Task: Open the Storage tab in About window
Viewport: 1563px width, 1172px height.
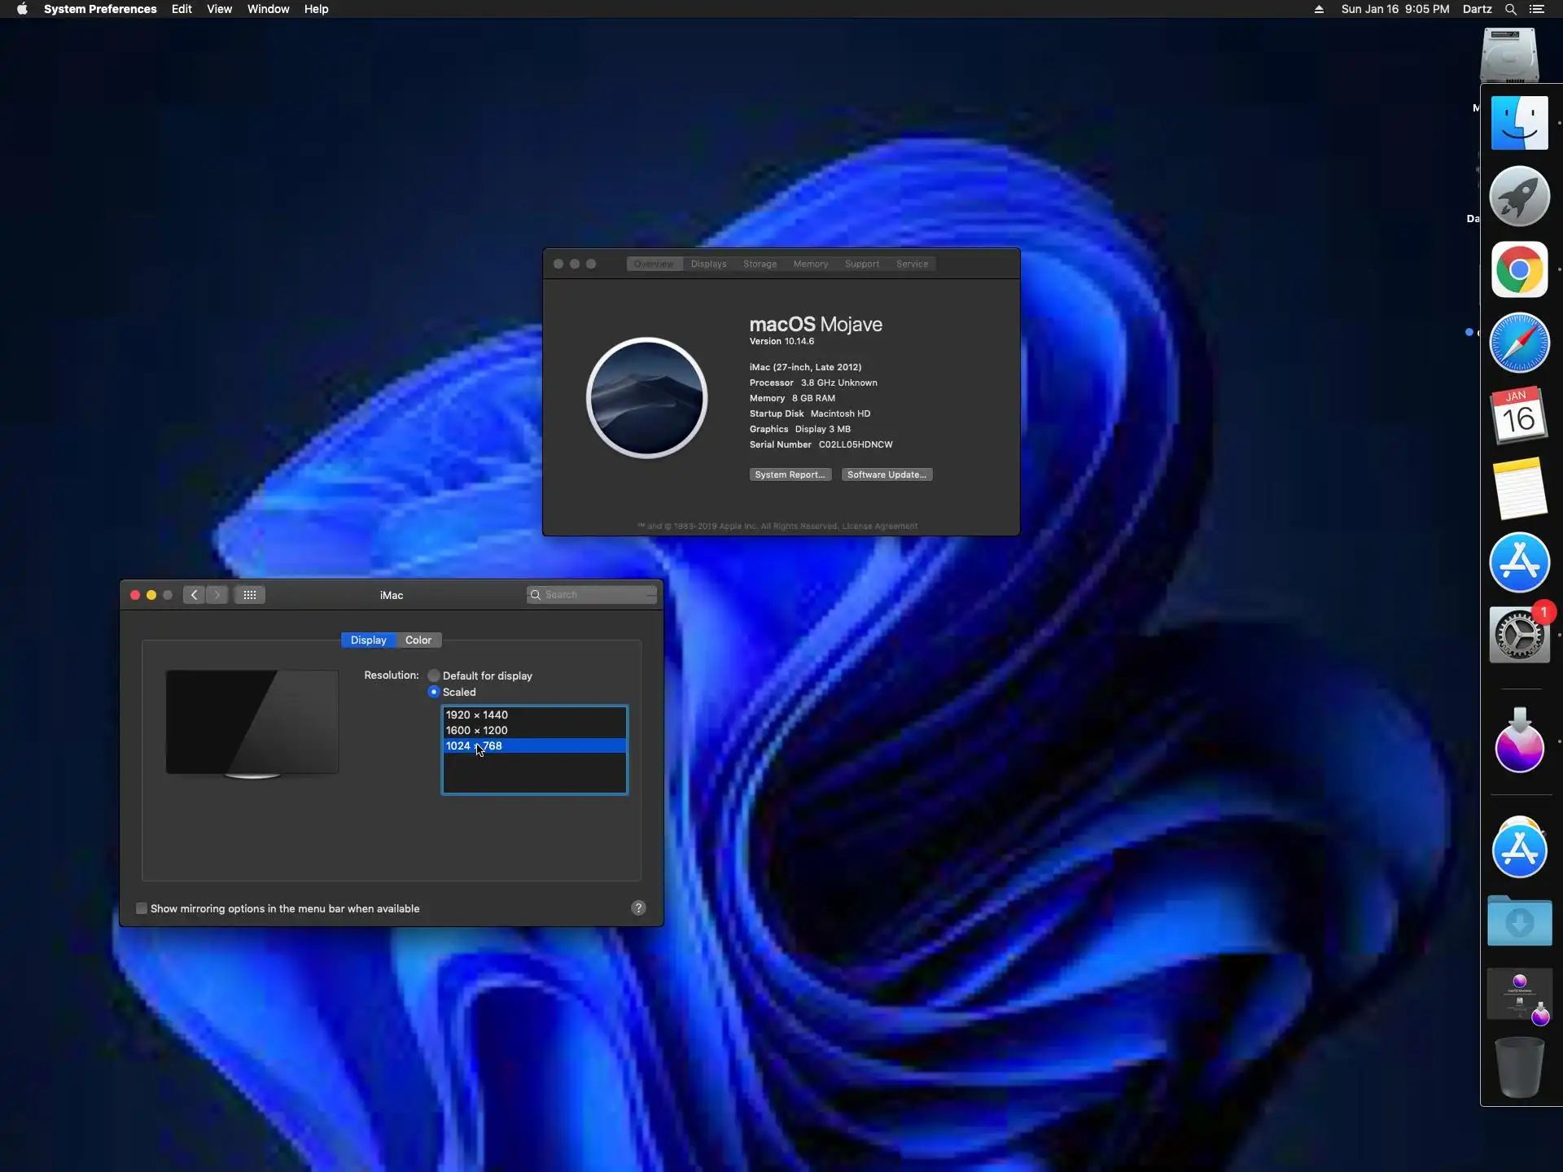Action: (x=760, y=264)
